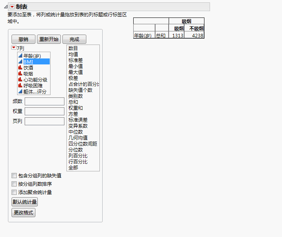
Task: Click the nominal bar icon beside 呼吸困难
Action: click(x=20, y=85)
